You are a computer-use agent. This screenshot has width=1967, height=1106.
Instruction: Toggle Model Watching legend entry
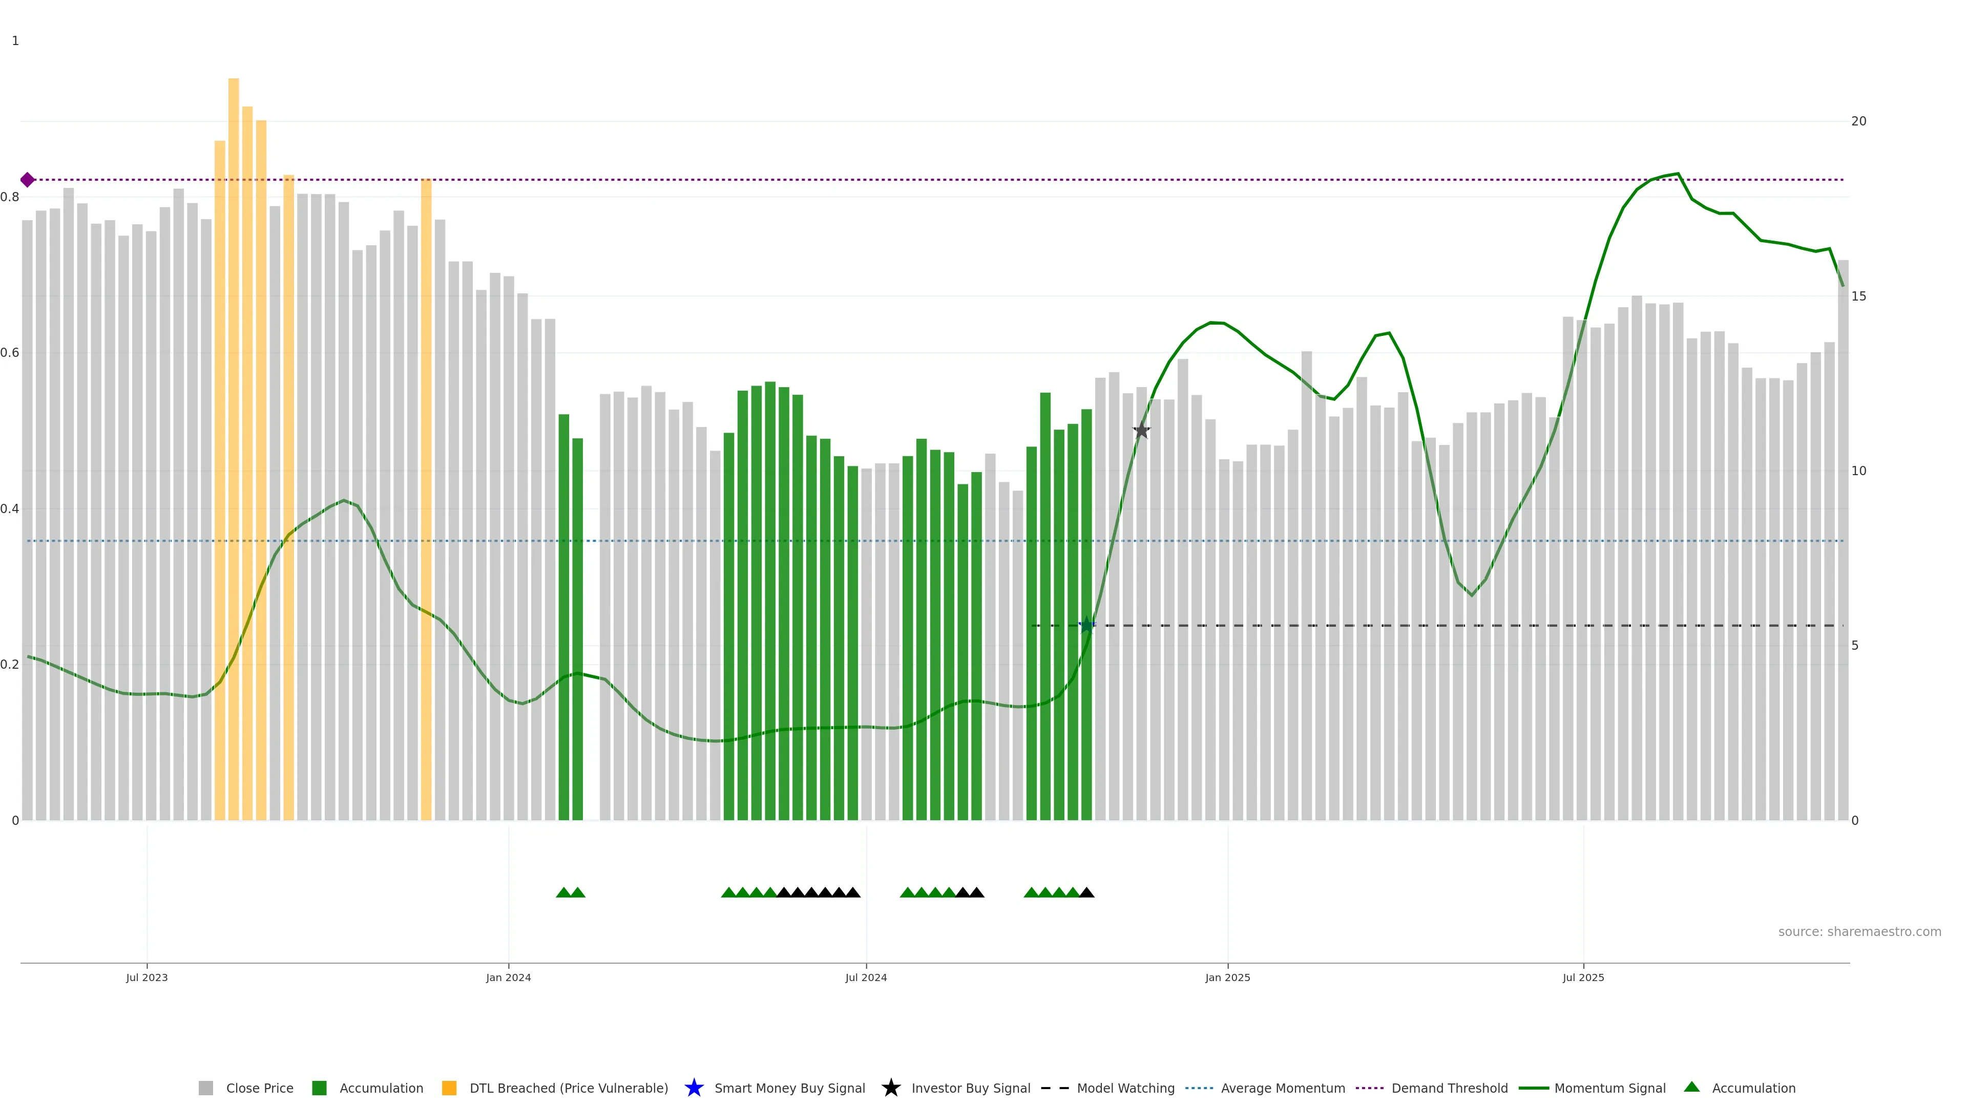point(1125,1089)
